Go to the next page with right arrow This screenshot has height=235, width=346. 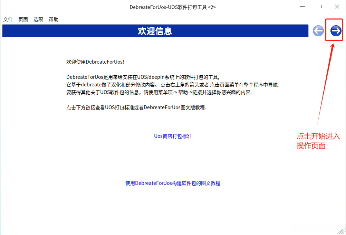[336, 30]
